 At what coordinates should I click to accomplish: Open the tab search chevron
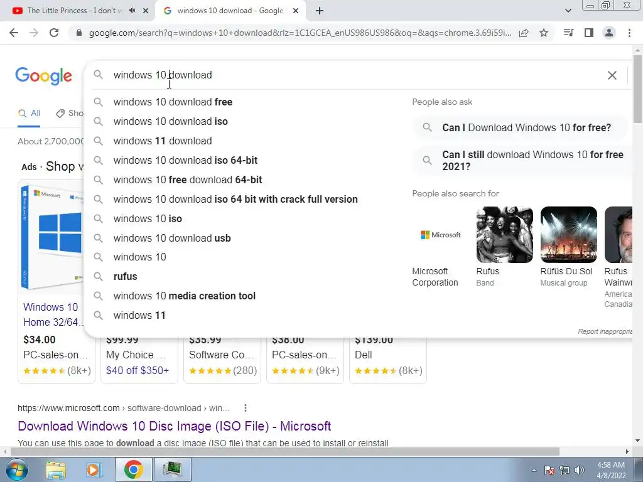568,11
